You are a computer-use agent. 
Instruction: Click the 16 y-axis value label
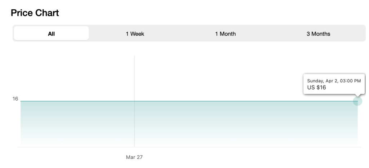(x=15, y=99)
